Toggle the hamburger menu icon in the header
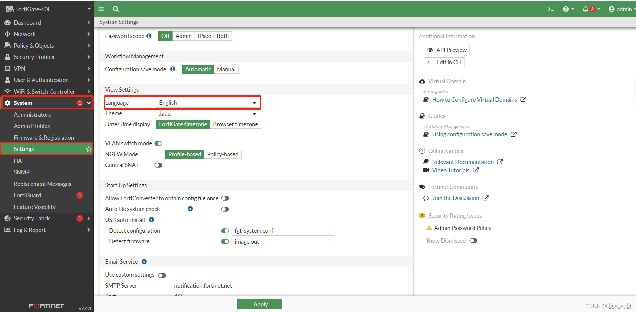 click(101, 9)
